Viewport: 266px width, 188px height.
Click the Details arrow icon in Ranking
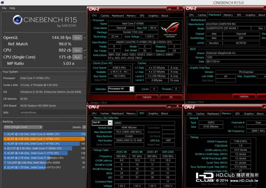[x=85, y=127]
